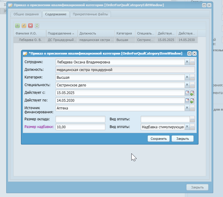
Task: Save the item with the Сохранить button
Action: pyautogui.click(x=159, y=139)
